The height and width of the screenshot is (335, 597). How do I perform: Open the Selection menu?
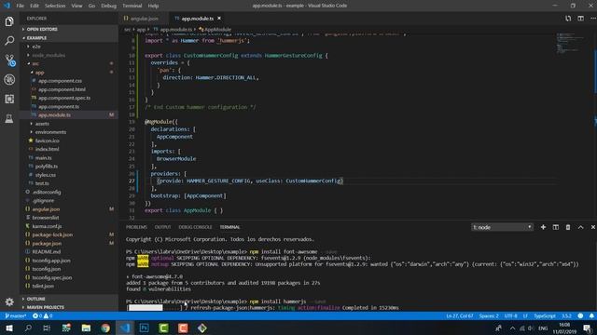(55, 6)
